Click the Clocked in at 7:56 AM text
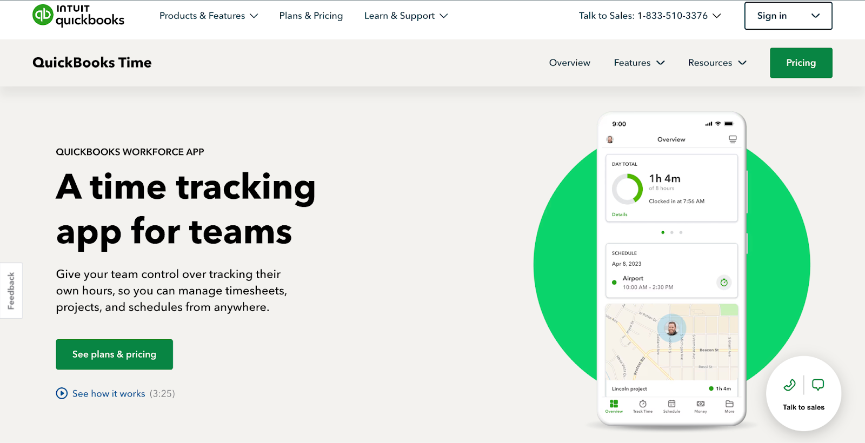The width and height of the screenshot is (865, 443). 676,201
